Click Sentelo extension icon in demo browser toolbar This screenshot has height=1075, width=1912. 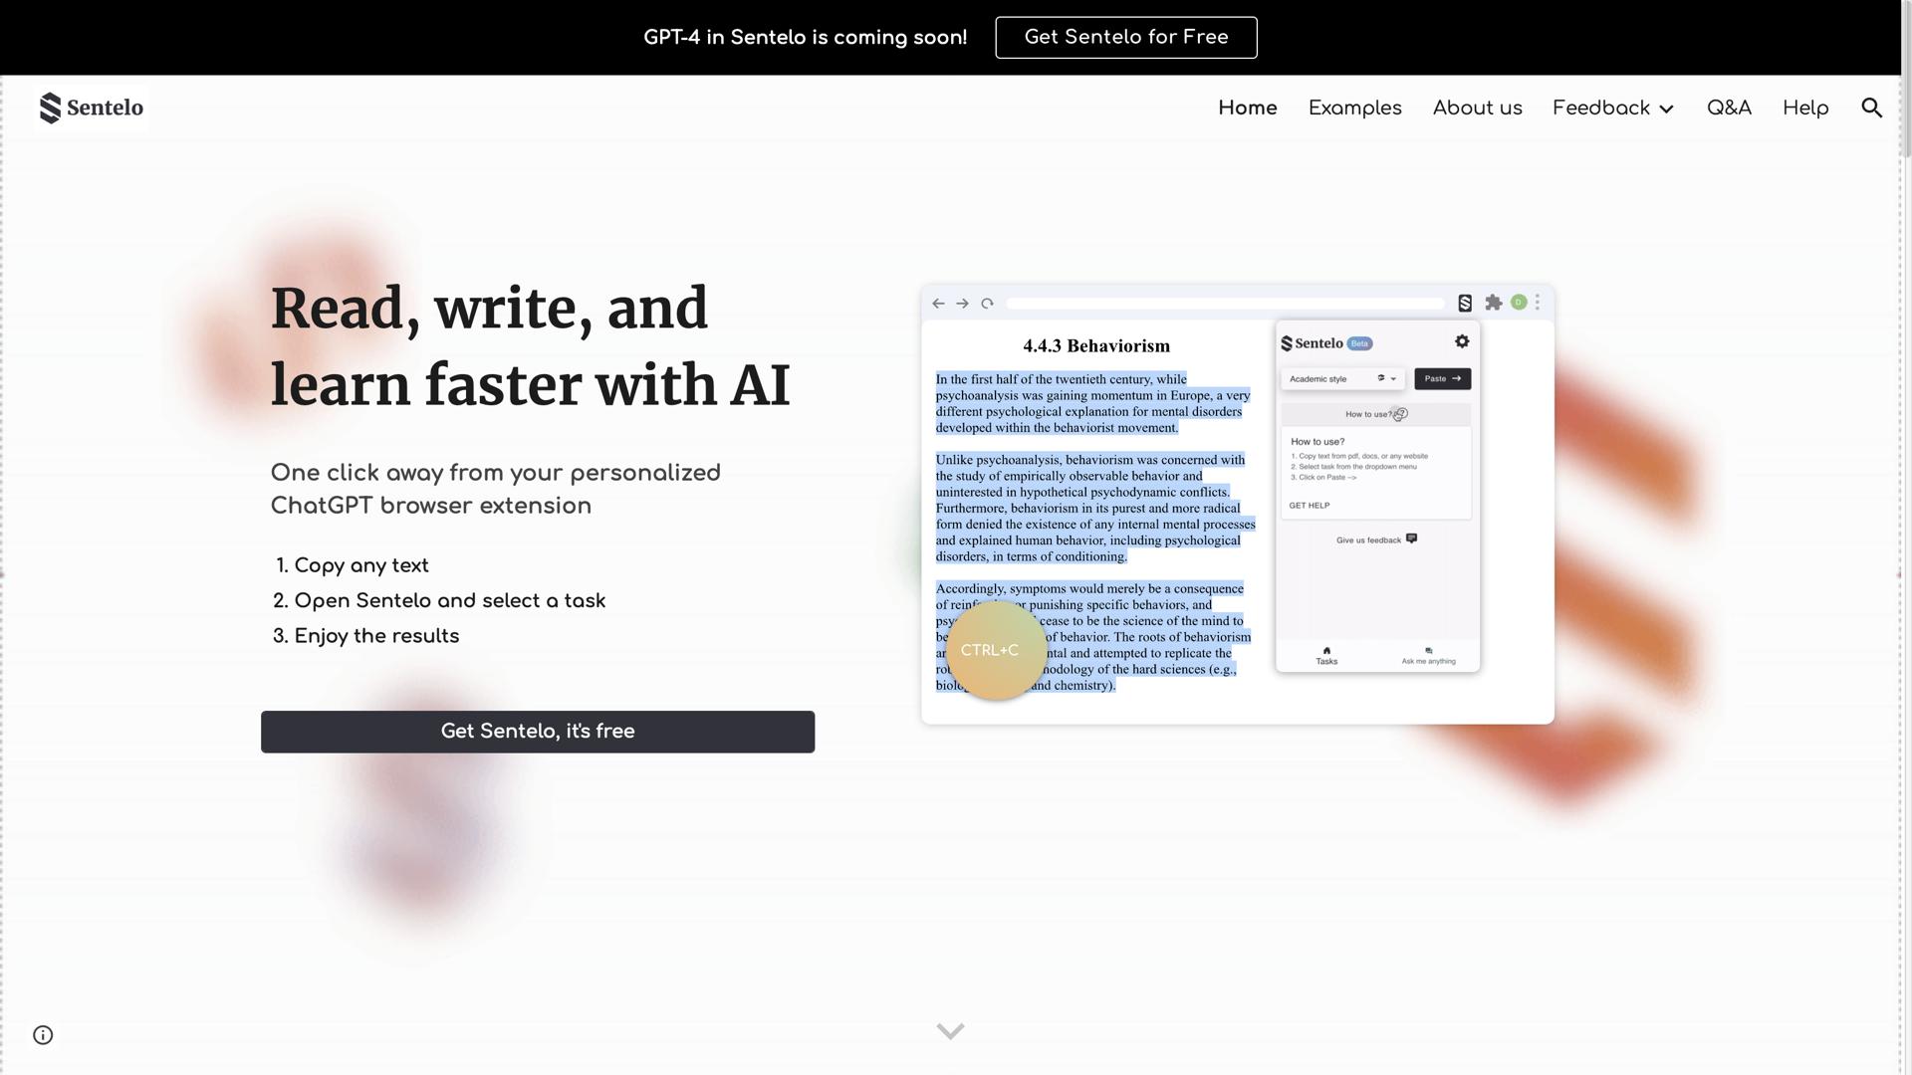(1465, 303)
